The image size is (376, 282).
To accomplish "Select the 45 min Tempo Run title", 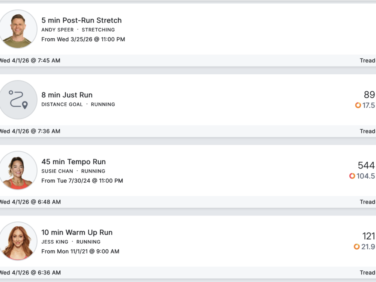I will point(74,162).
